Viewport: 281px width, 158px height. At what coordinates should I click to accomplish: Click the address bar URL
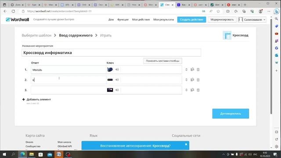[59, 11]
